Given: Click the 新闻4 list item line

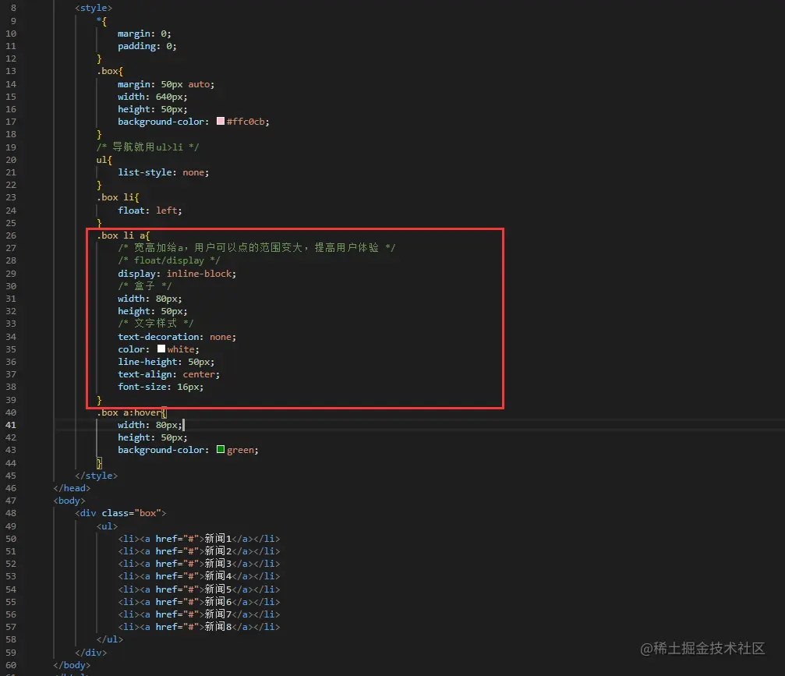Looking at the screenshot, I should pos(199,576).
